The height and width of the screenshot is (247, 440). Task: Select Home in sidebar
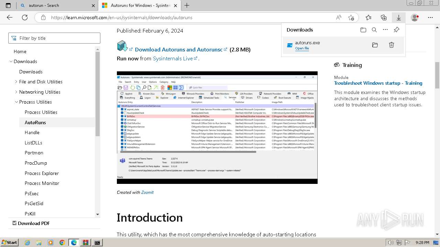pos(20,51)
